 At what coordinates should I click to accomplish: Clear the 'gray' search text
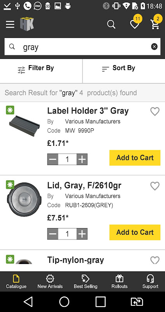pyautogui.click(x=154, y=46)
